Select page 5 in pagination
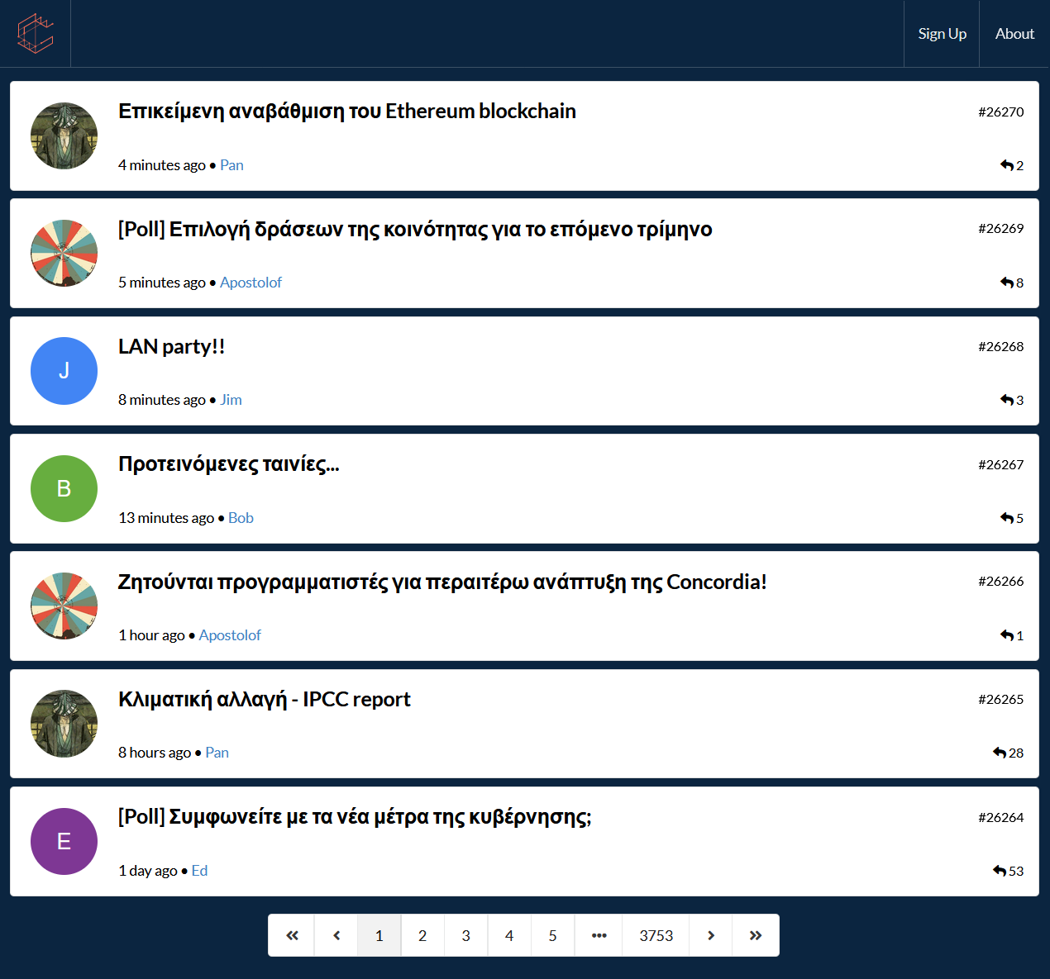Image resolution: width=1050 pixels, height=979 pixels. [x=552, y=935]
